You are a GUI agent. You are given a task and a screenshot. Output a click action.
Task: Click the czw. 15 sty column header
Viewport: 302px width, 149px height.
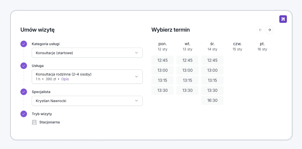coord(237,46)
